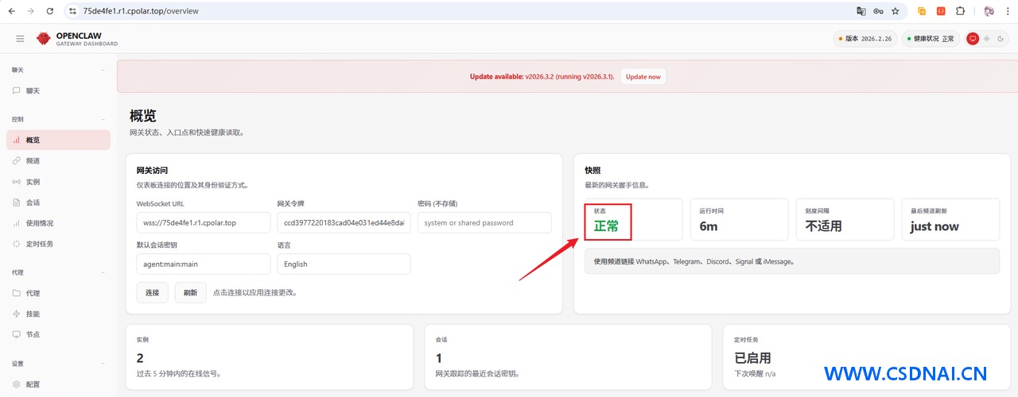Bookmark this page with the star icon
Screen dimensions: 1018x397
[896, 11]
